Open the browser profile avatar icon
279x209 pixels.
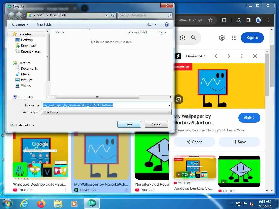point(258,20)
